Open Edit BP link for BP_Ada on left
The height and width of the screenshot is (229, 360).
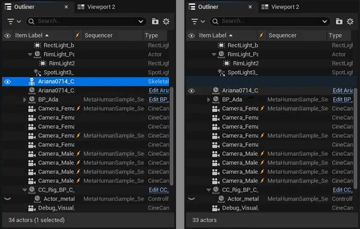click(x=159, y=100)
